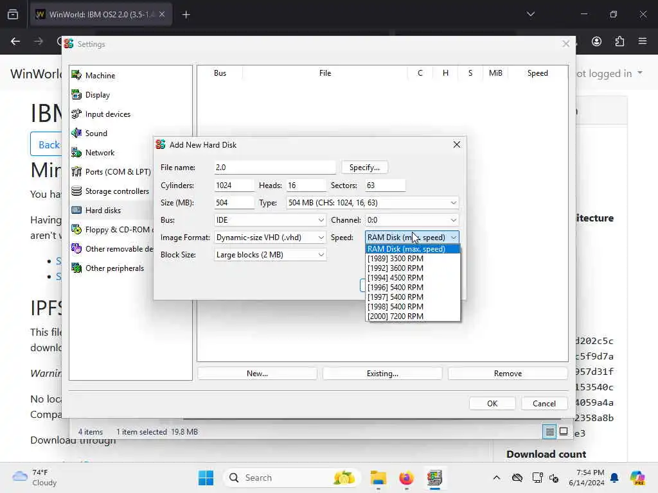Select Ports (COM & LPT) icon

pos(76,172)
